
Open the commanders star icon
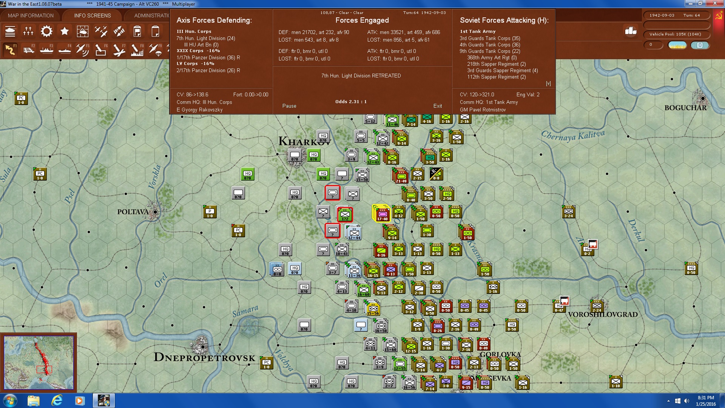[x=65, y=31]
